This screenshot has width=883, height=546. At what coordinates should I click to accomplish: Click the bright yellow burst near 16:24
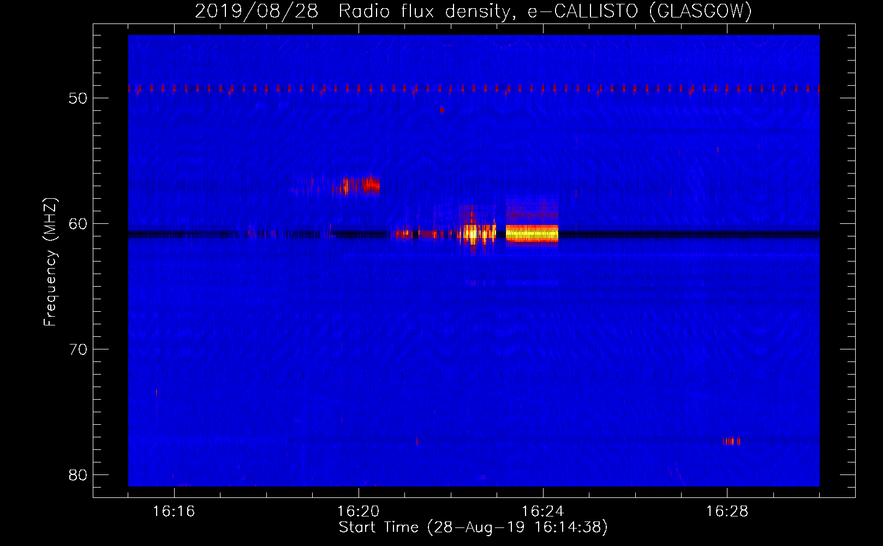pyautogui.click(x=532, y=234)
